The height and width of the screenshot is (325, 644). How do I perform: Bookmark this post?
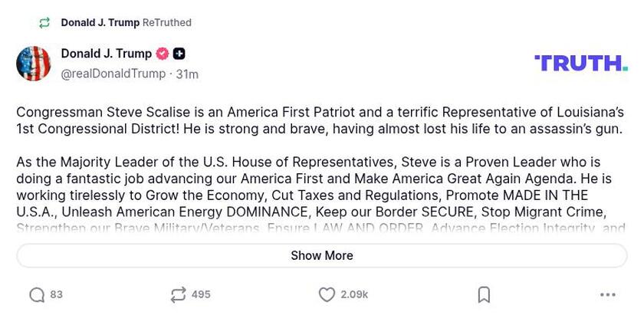click(484, 295)
